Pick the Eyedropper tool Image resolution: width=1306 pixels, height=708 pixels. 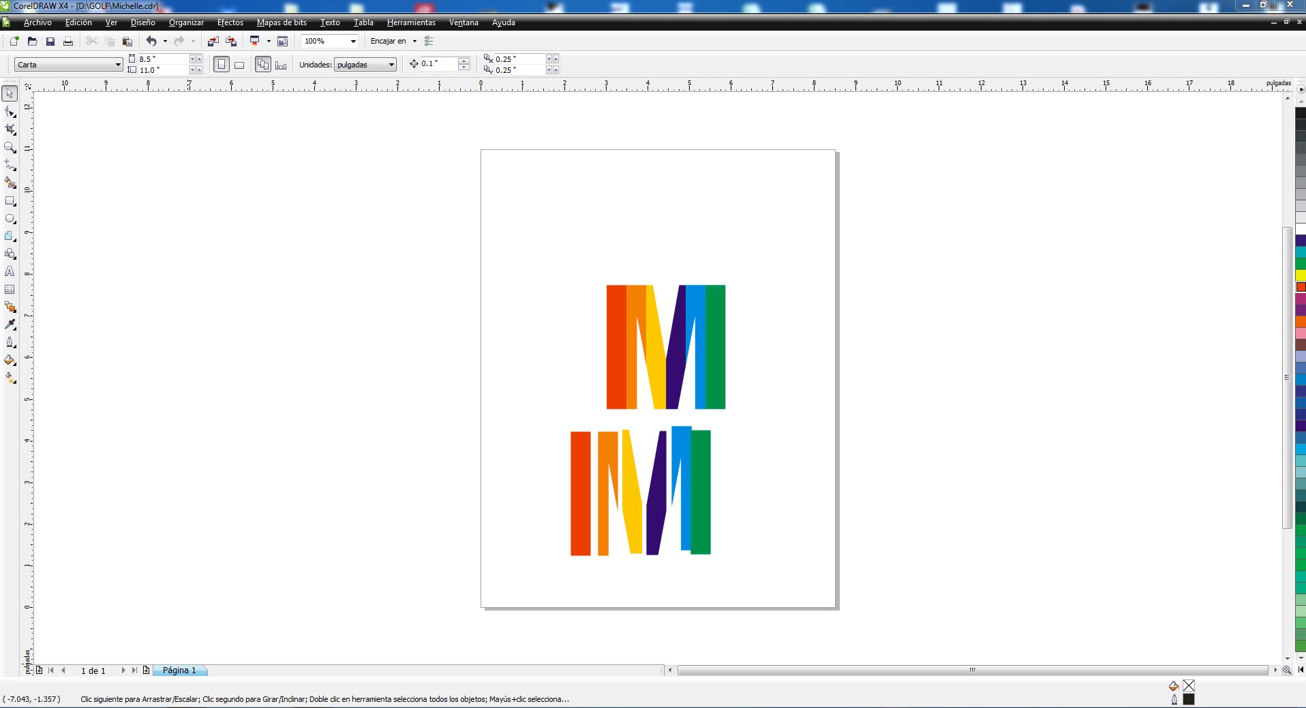tap(10, 325)
